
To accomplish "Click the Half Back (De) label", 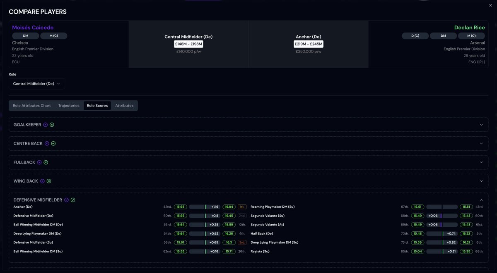I will tap(262, 233).
